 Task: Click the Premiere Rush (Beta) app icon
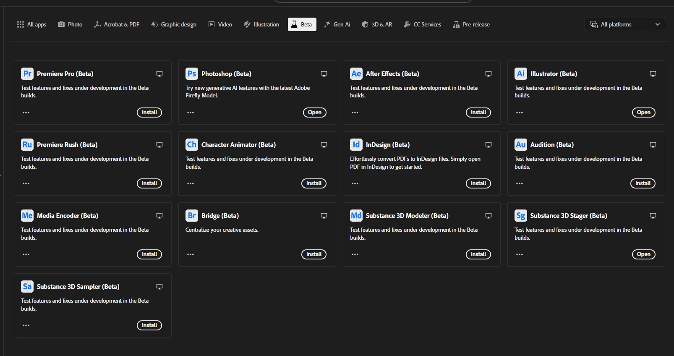coord(27,144)
